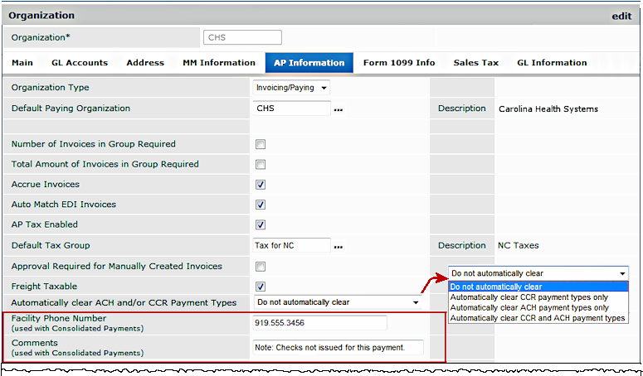Click into the Comments text field
Screen dimensions: 643x376
[x=338, y=348]
